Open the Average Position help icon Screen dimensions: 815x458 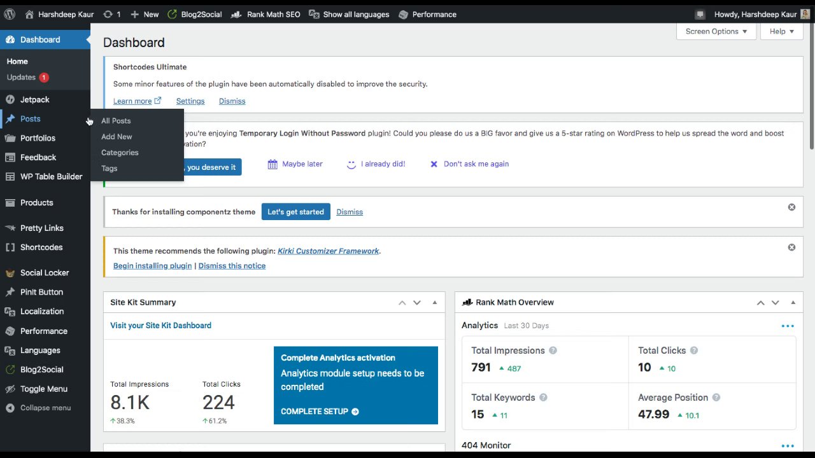click(716, 398)
